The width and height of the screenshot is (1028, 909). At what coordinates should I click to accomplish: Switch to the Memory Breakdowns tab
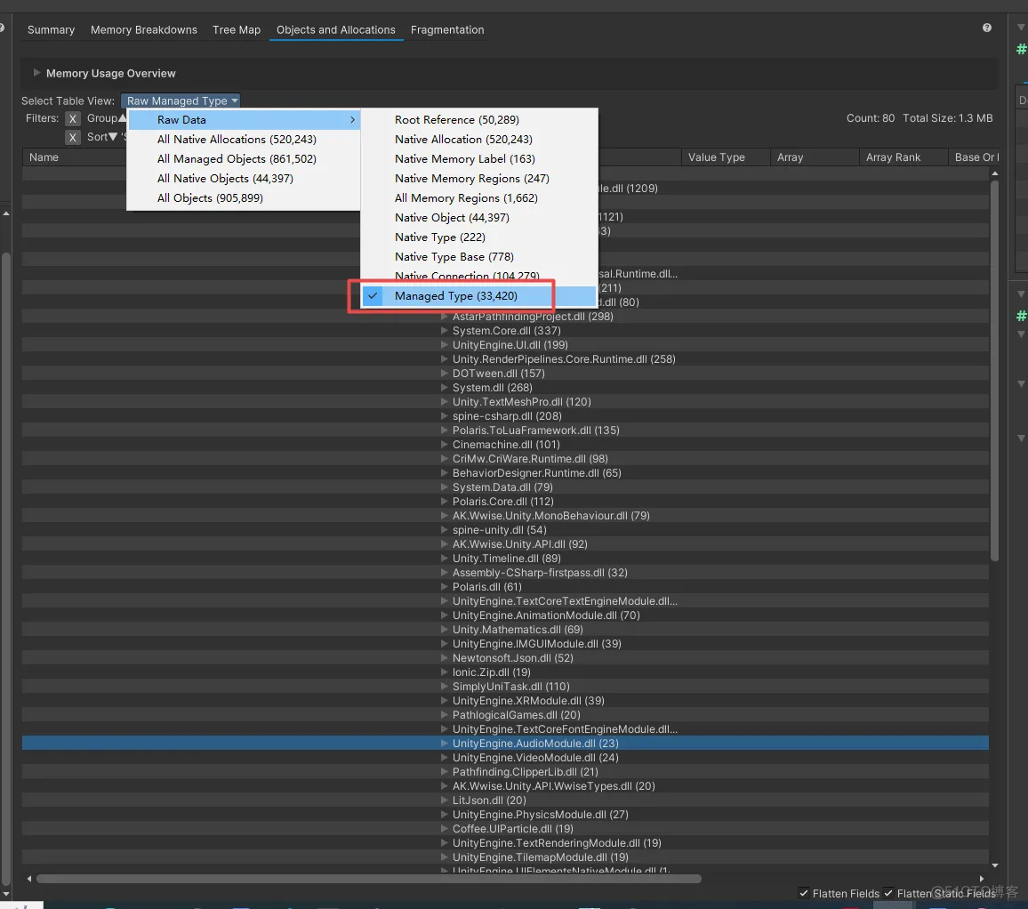(x=143, y=29)
